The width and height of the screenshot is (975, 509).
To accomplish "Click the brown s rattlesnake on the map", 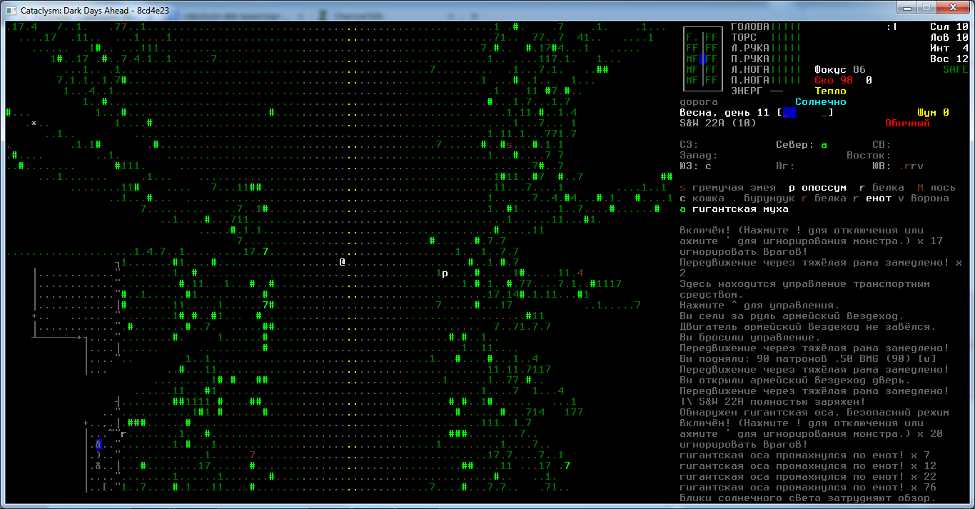I will coord(510,145).
